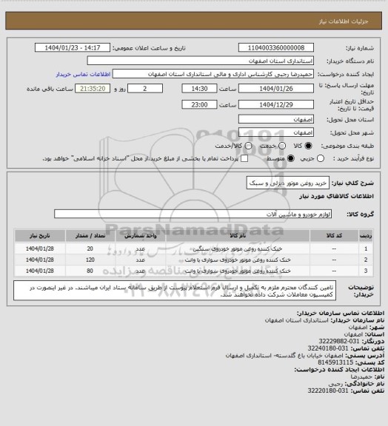Click quantity 80 in the goods table
Image resolution: width=388 pixels, height=426 pixels.
pos(90,271)
